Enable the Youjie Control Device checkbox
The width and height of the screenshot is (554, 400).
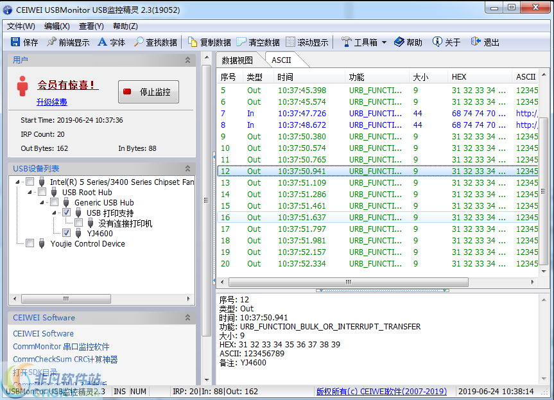29,243
